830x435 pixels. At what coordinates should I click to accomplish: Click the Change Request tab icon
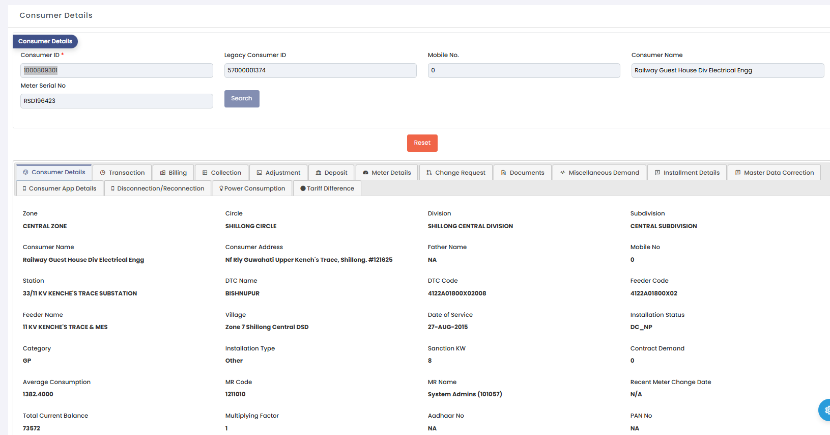click(429, 173)
